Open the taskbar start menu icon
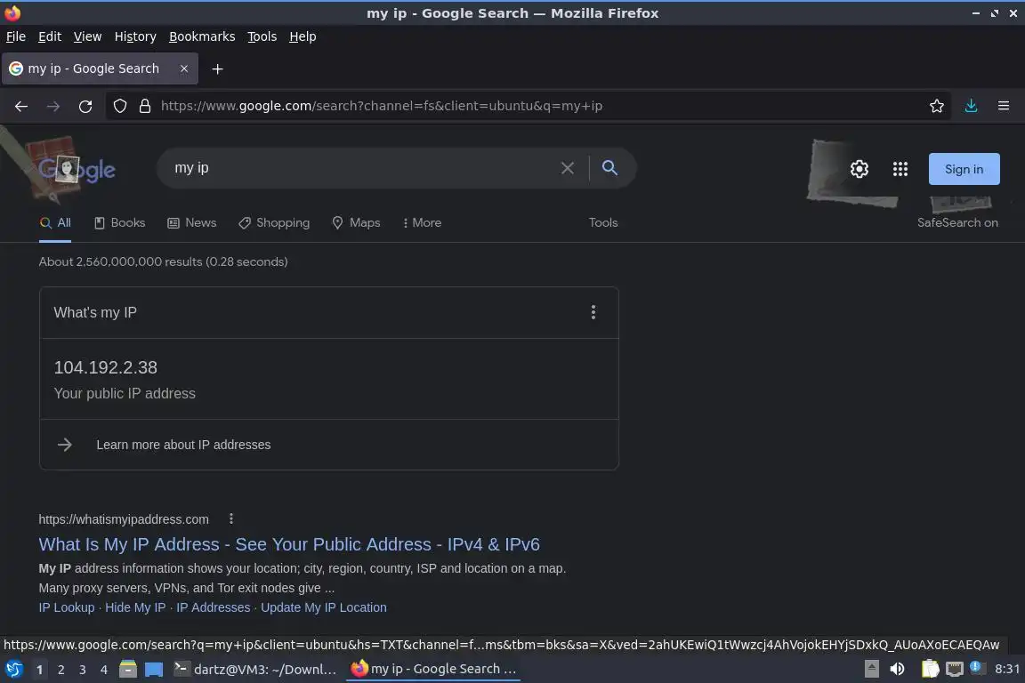 click(13, 670)
